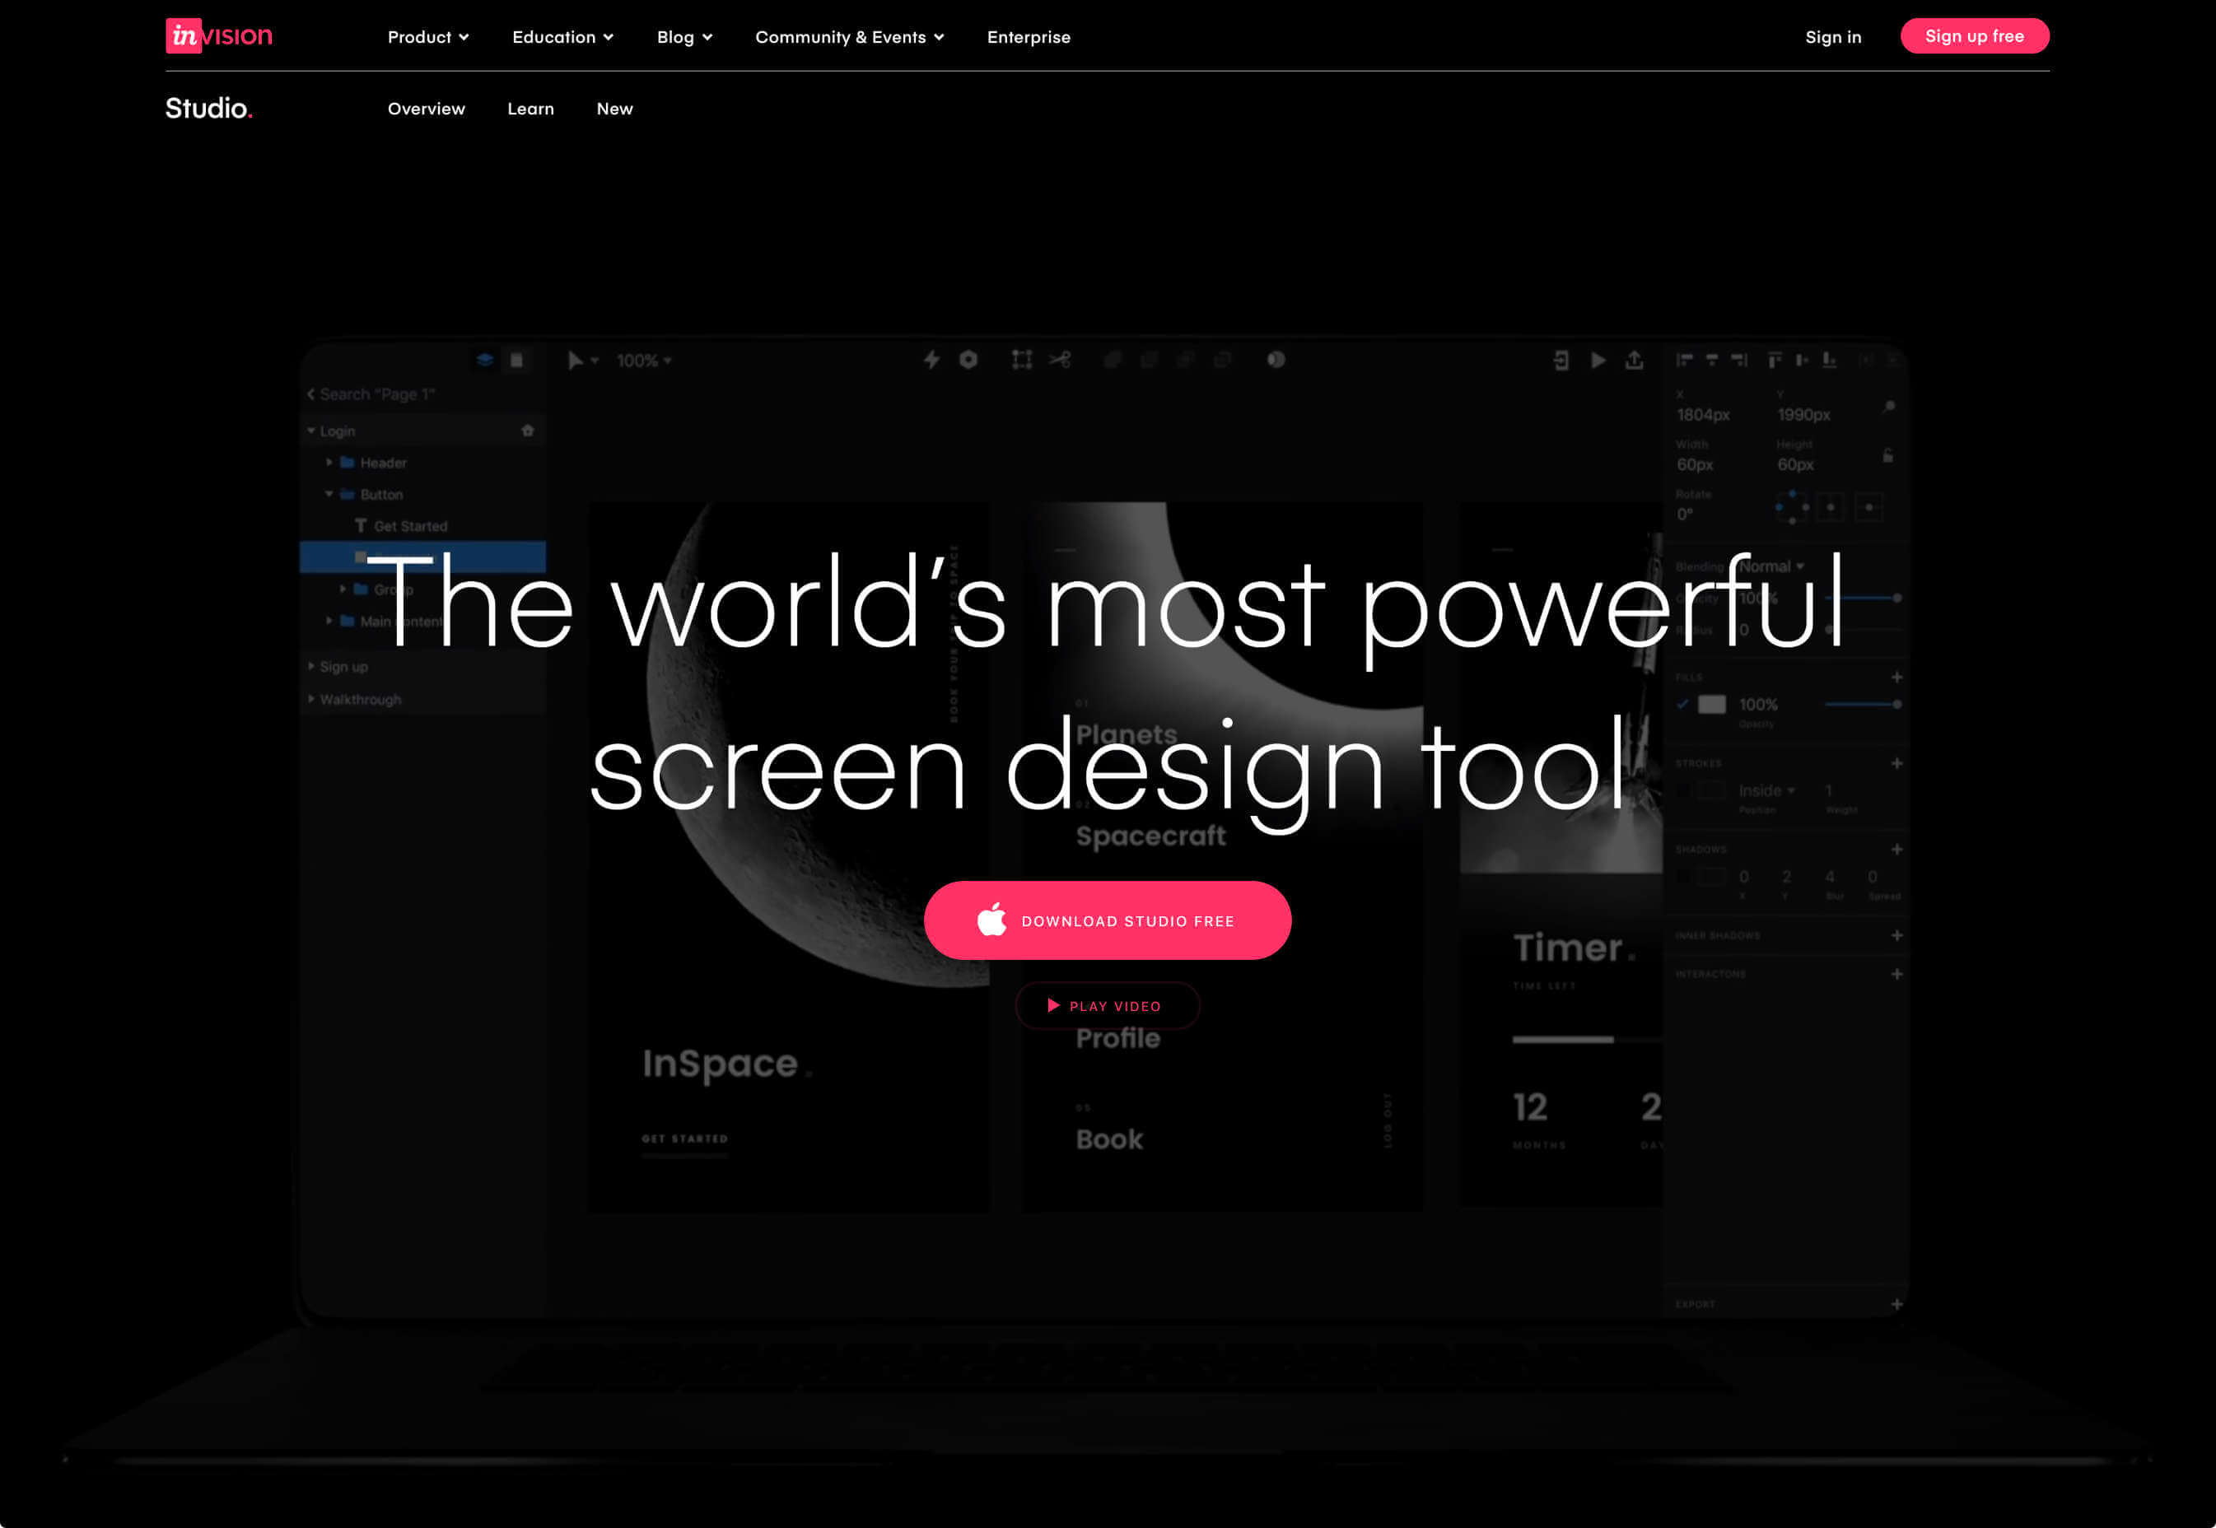Open the Learn tab
The height and width of the screenshot is (1528, 2216).
(530, 109)
